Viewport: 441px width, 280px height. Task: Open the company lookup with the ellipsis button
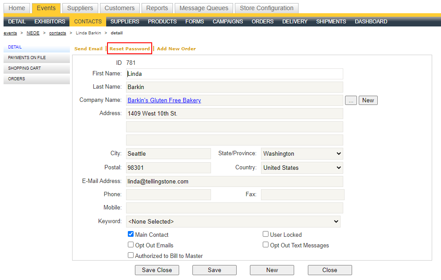351,100
